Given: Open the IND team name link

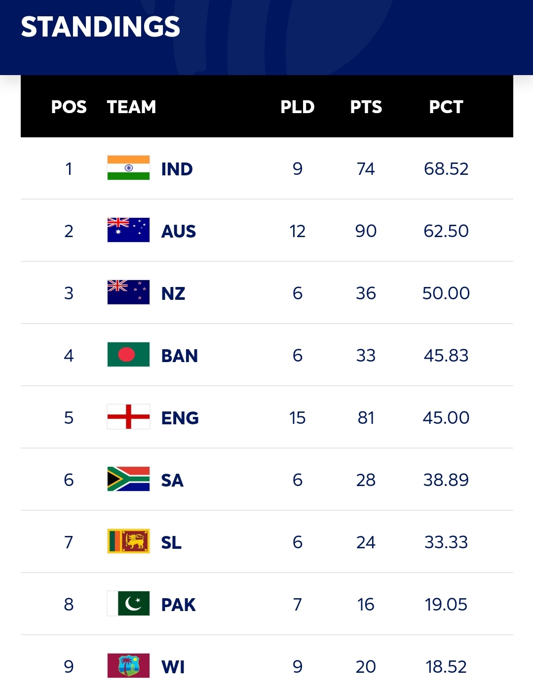Looking at the screenshot, I should coord(177,169).
